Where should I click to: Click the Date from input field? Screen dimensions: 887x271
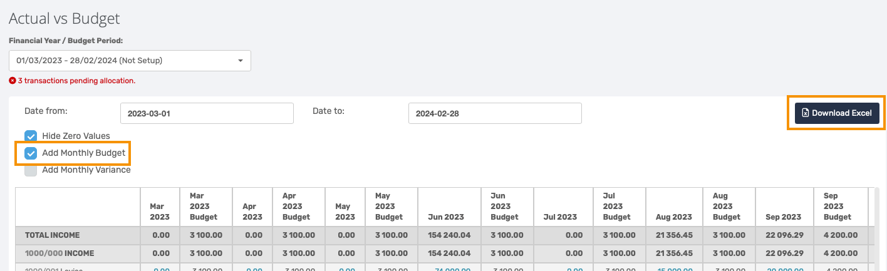207,113
